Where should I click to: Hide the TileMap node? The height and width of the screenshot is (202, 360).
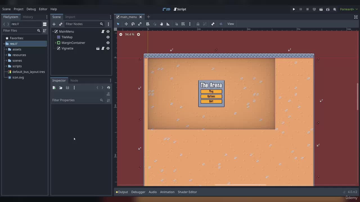pyautogui.click(x=108, y=37)
